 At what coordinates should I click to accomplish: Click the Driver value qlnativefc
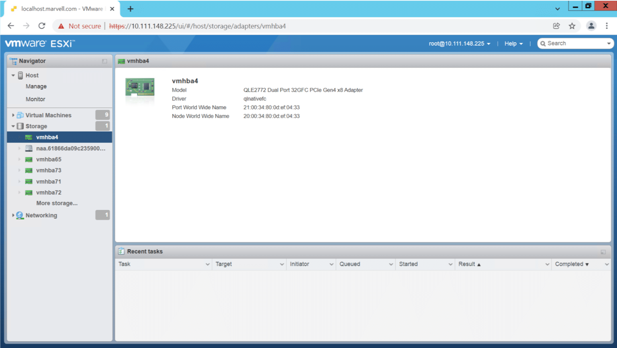255,99
